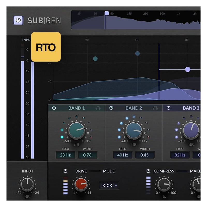Click the red Drive knob
Image resolution: width=207 pixels, height=207 pixels.
pyautogui.click(x=81, y=184)
